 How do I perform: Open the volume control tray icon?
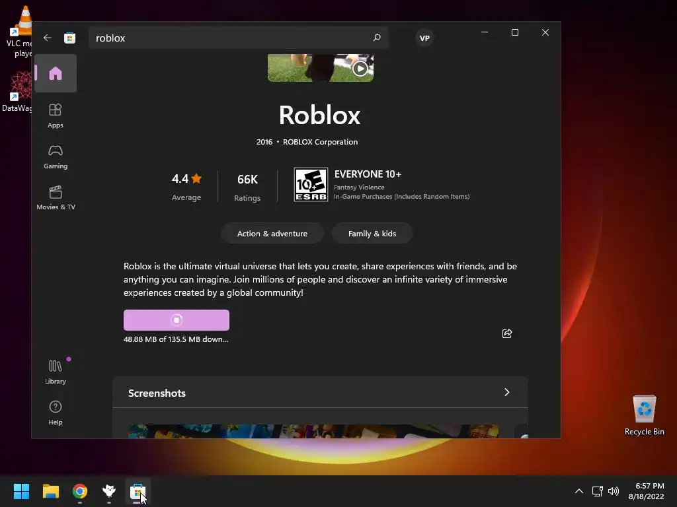pos(613,491)
